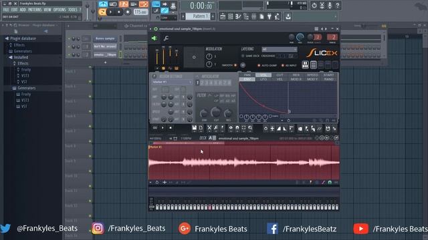428x240 pixels.
Task: Open the EDIT menu
Action: pyautogui.click(x=14, y=10)
